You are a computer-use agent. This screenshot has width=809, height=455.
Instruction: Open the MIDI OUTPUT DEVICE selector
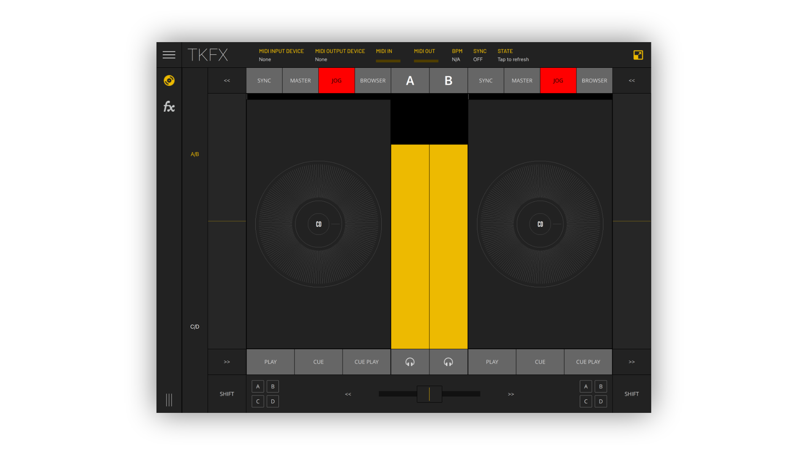[x=340, y=55]
